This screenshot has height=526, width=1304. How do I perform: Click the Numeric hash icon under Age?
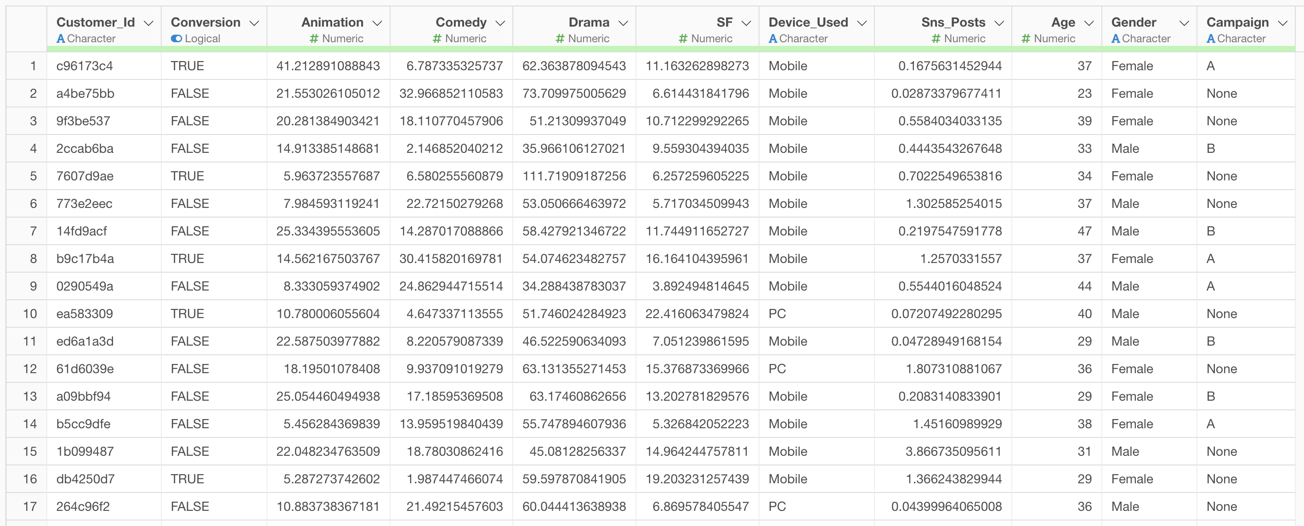(1026, 39)
